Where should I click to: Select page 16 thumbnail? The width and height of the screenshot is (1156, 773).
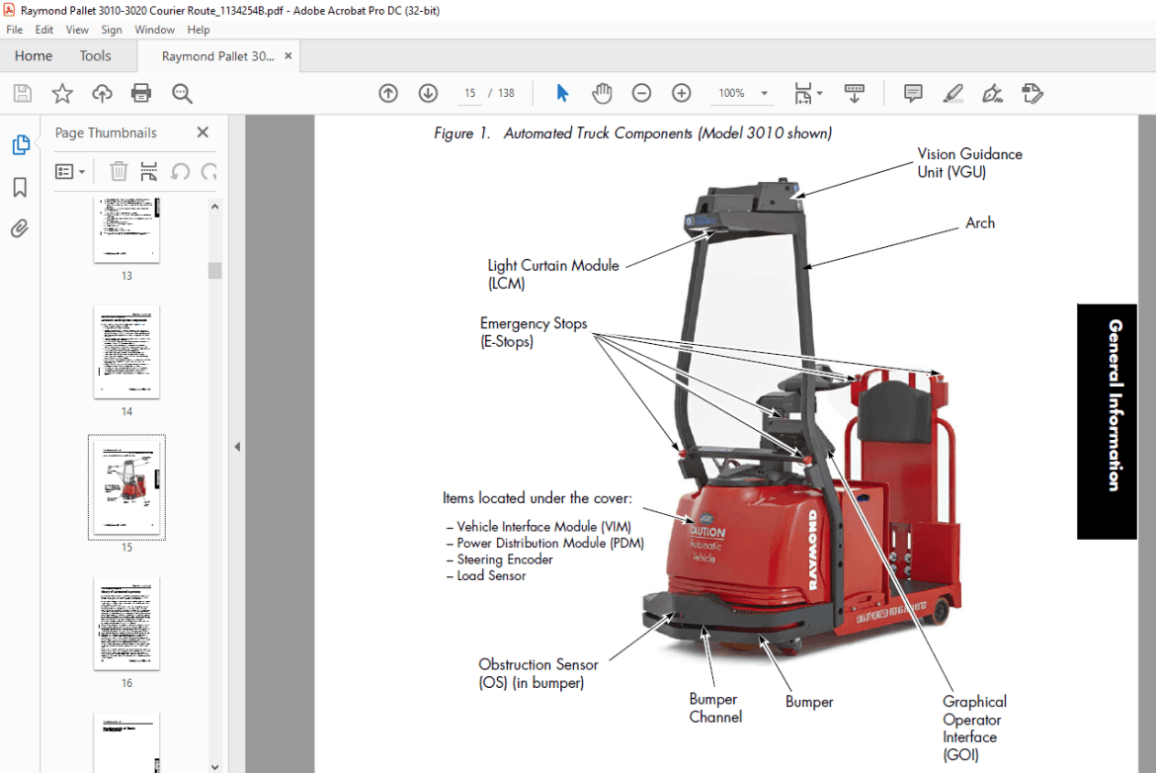[x=126, y=624]
